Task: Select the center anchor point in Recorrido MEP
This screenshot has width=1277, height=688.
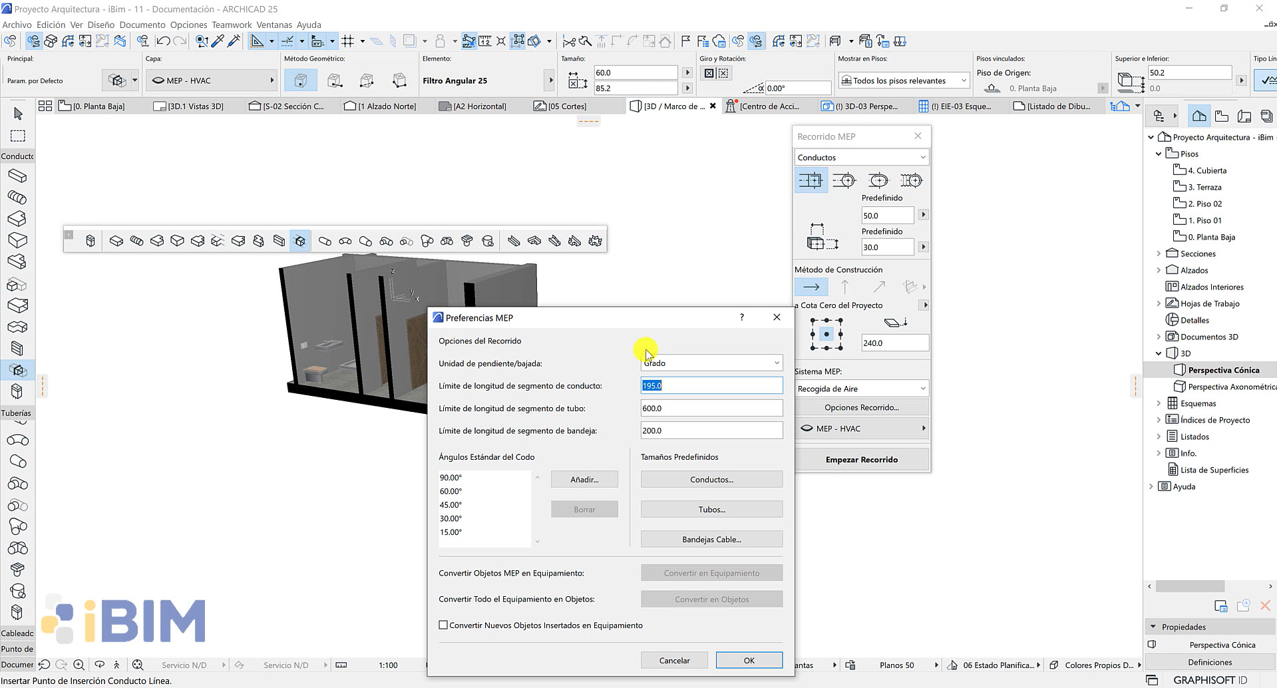Action: point(826,335)
